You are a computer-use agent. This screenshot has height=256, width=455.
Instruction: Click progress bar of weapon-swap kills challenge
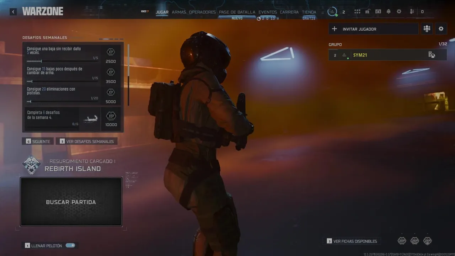point(62,81)
